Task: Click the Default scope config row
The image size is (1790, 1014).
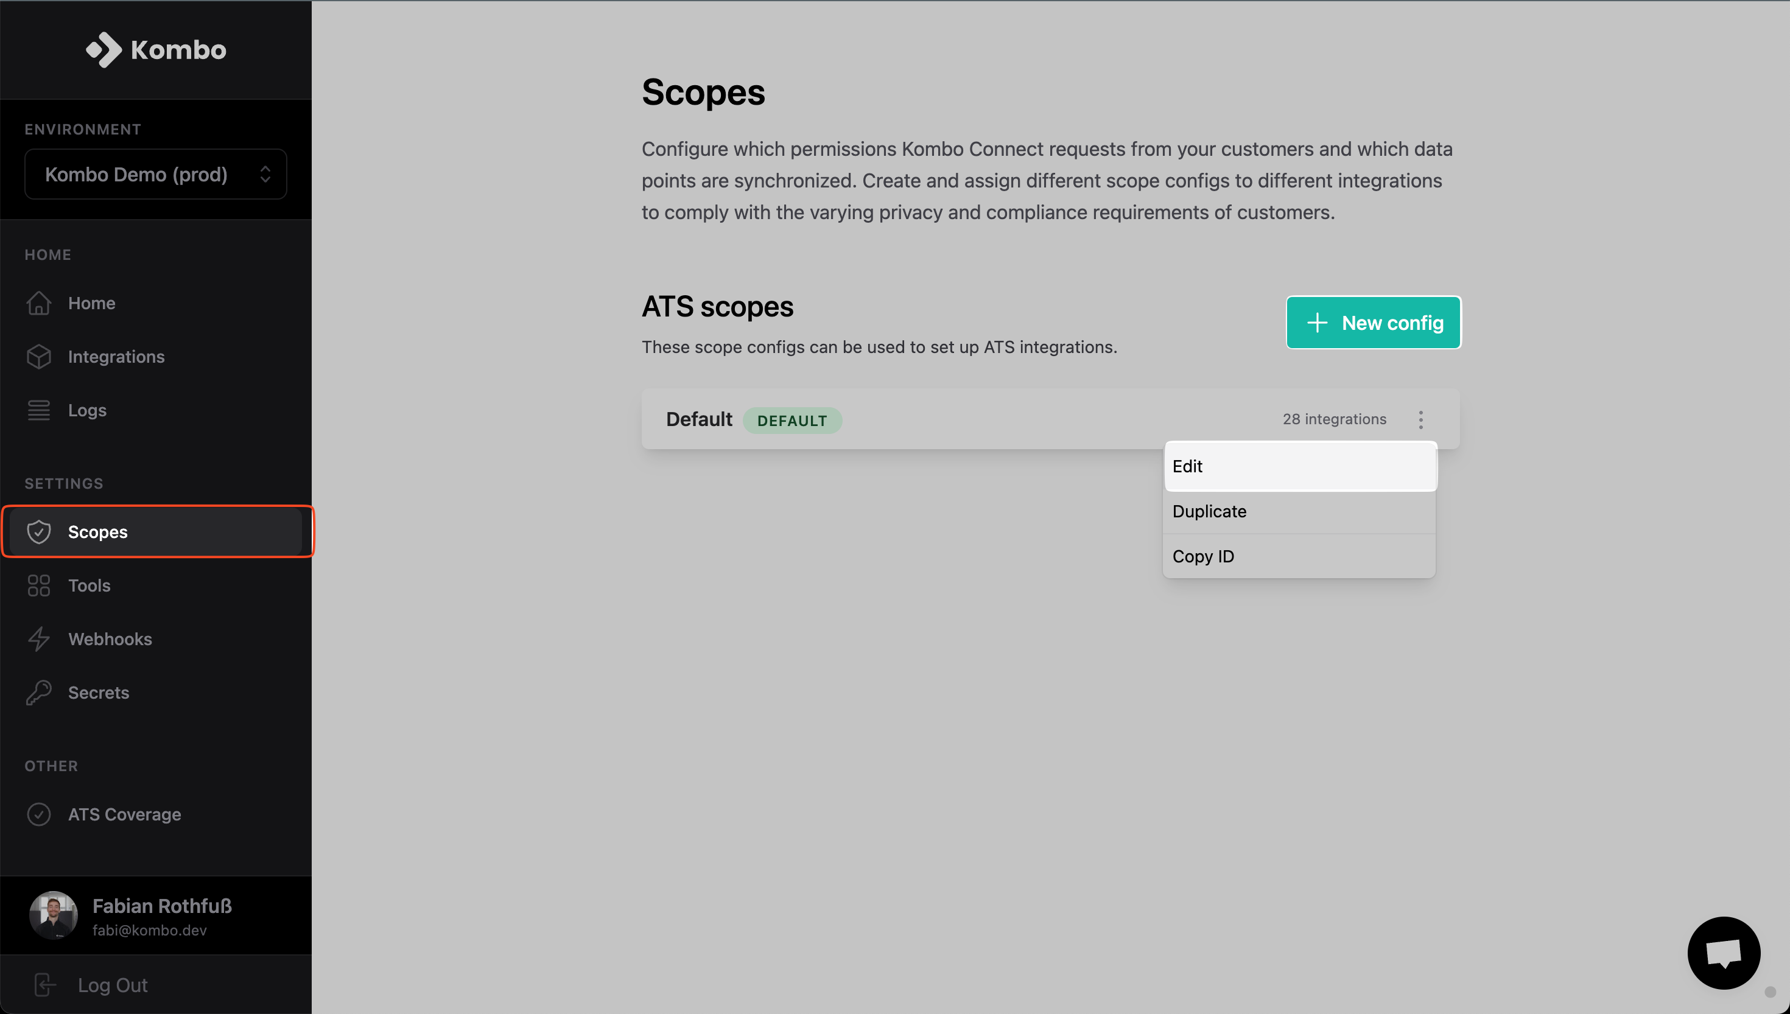Action: click(x=1050, y=419)
